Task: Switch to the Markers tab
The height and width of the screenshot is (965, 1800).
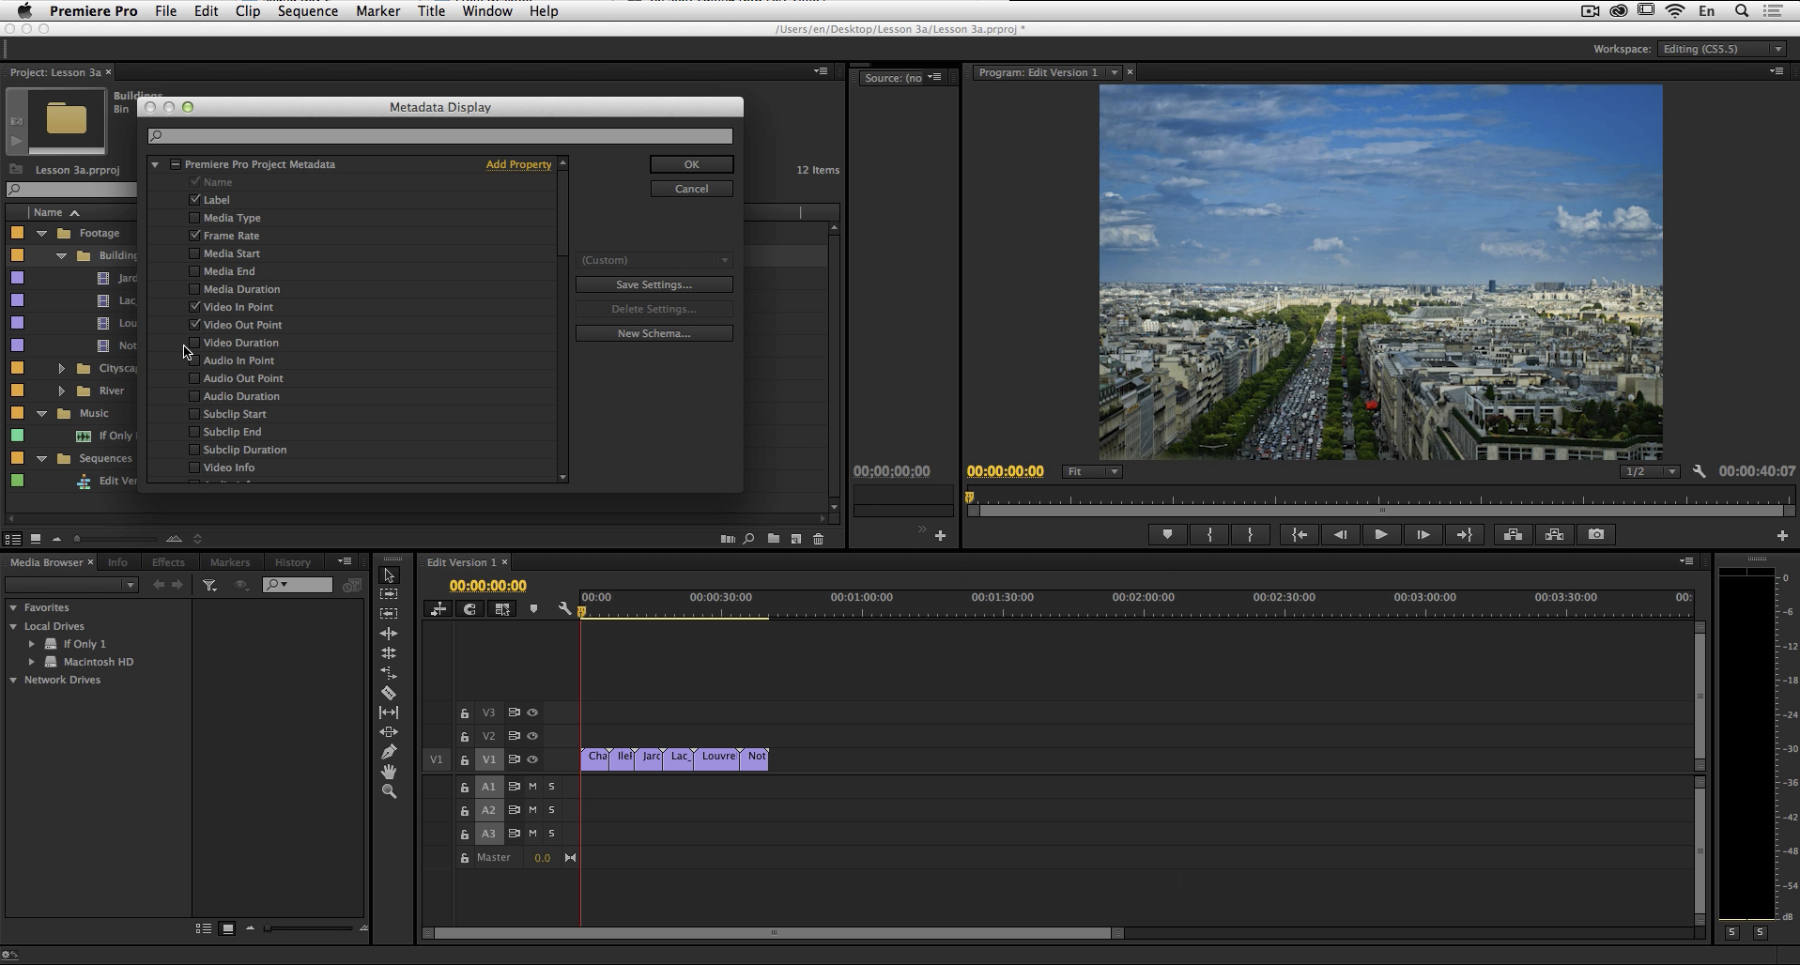Action: pyautogui.click(x=230, y=562)
